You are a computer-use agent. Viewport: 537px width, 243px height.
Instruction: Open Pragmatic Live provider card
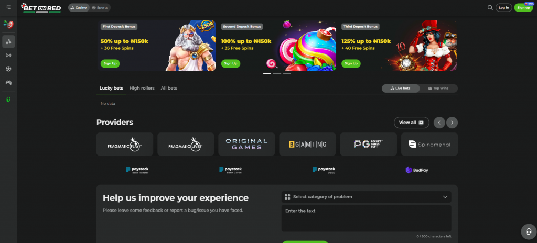coord(186,144)
